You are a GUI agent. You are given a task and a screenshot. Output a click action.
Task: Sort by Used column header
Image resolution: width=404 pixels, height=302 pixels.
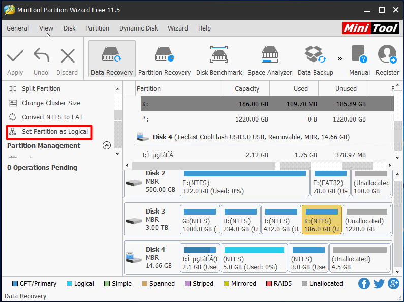click(294, 88)
